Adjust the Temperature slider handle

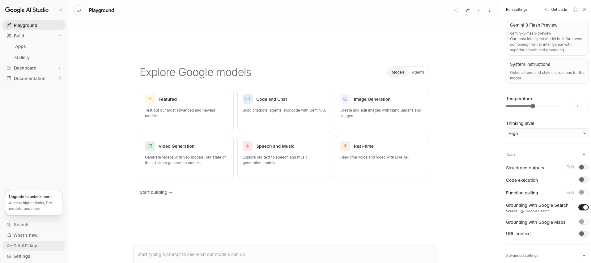pyautogui.click(x=533, y=106)
